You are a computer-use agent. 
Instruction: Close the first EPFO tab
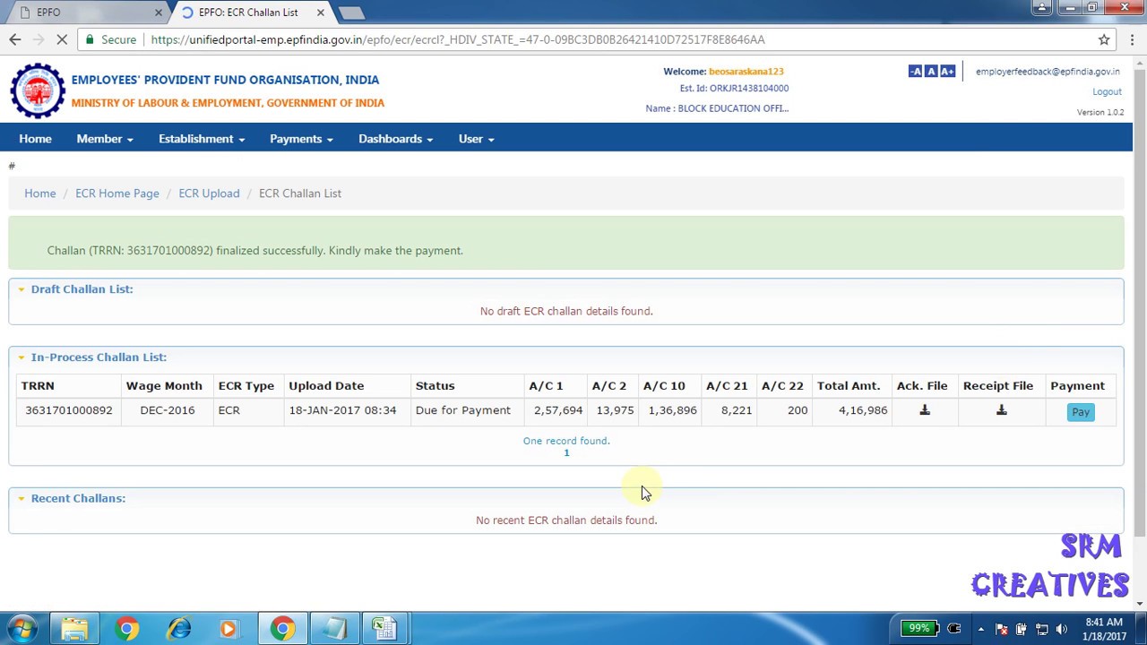[159, 13]
